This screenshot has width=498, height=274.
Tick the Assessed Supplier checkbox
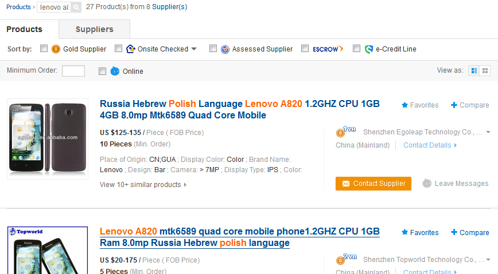[213, 49]
